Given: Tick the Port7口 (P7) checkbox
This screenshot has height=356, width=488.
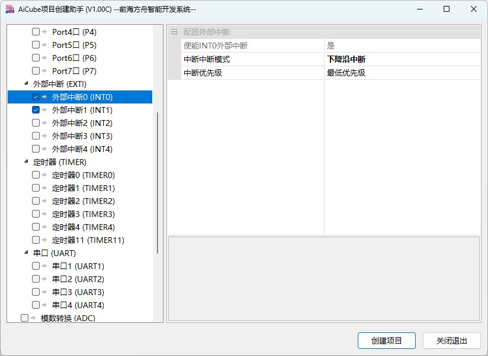Looking at the screenshot, I should 36,71.
